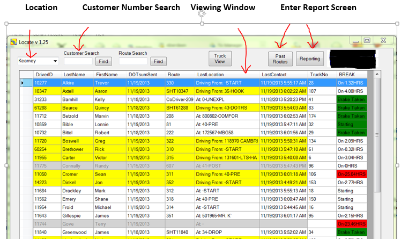Select FirstName cell Michael
Screen dimensions: 401x239
tap(110, 207)
